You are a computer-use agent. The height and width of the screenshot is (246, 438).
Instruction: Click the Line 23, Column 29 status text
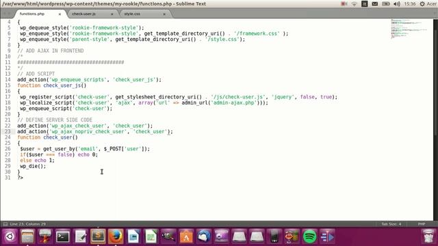pos(28,224)
